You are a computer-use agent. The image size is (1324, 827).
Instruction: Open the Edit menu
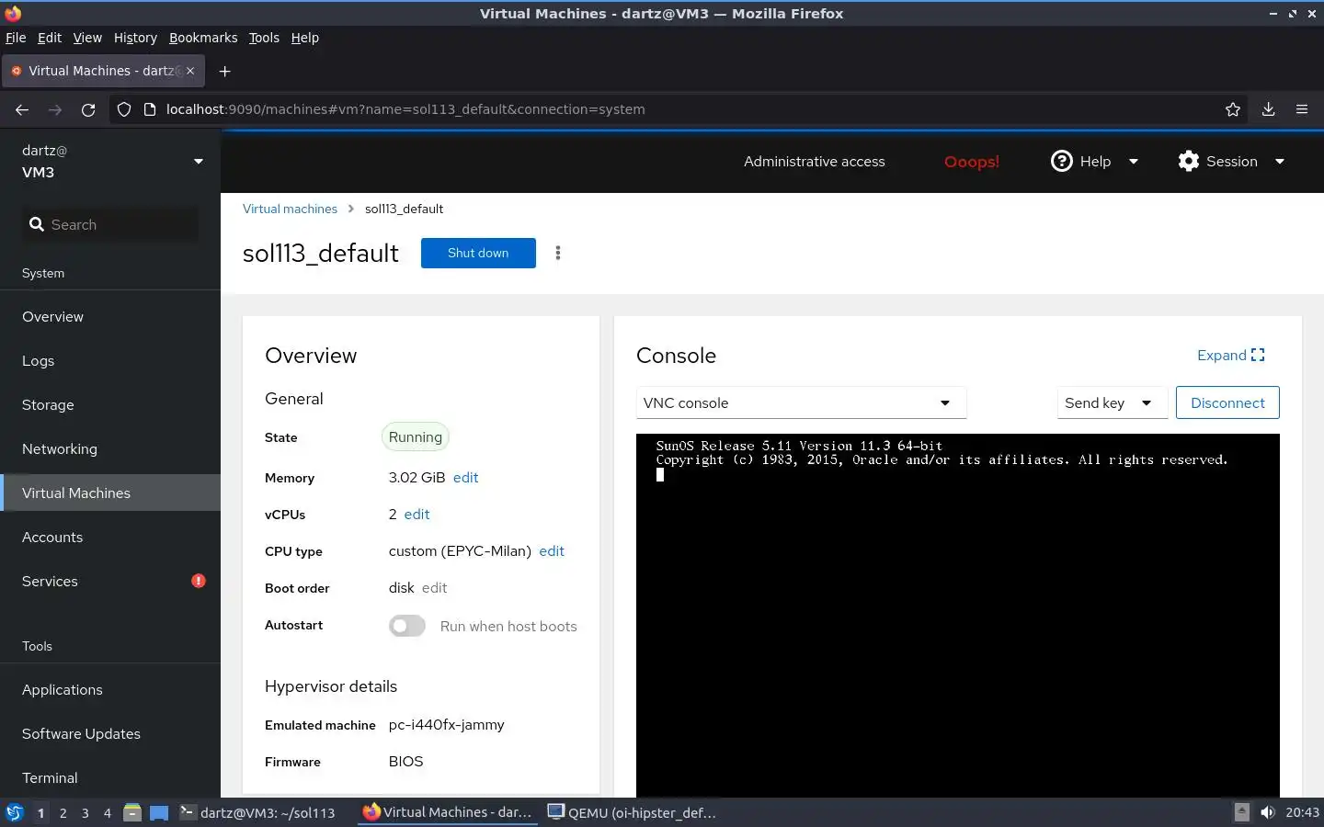click(x=49, y=38)
